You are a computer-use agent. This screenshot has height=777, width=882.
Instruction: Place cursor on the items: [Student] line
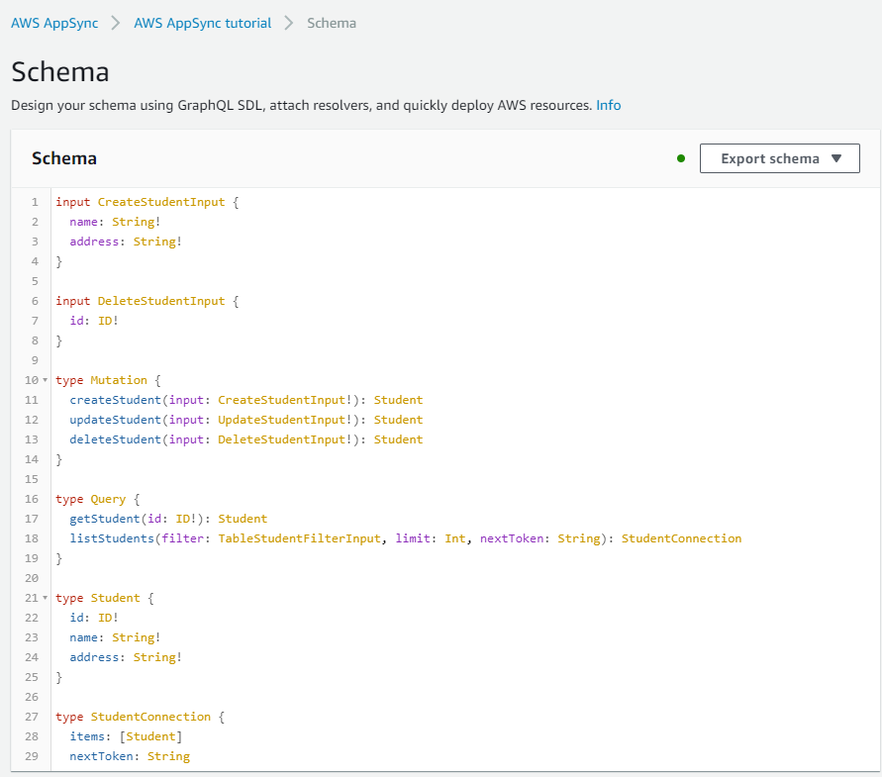pyautogui.click(x=125, y=736)
